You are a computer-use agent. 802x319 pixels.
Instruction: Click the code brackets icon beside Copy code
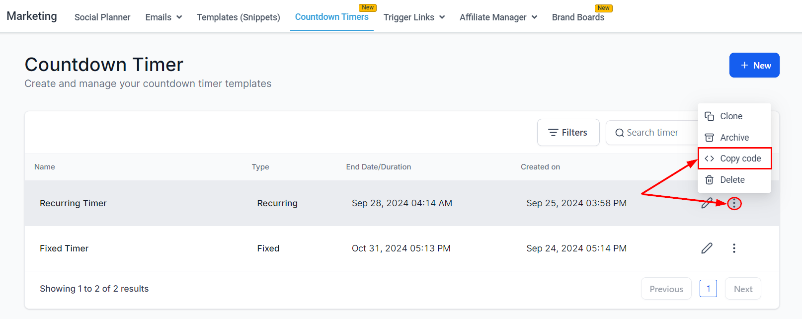pyautogui.click(x=709, y=159)
